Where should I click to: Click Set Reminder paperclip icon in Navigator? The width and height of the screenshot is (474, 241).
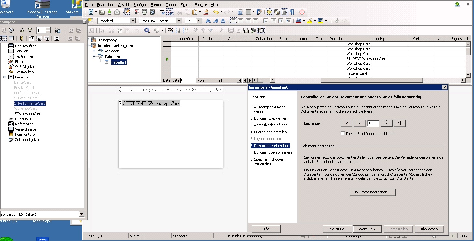click(22, 38)
